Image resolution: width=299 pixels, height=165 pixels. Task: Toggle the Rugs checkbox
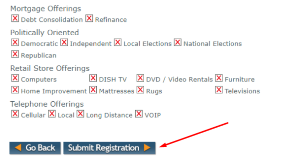pyautogui.click(x=140, y=90)
